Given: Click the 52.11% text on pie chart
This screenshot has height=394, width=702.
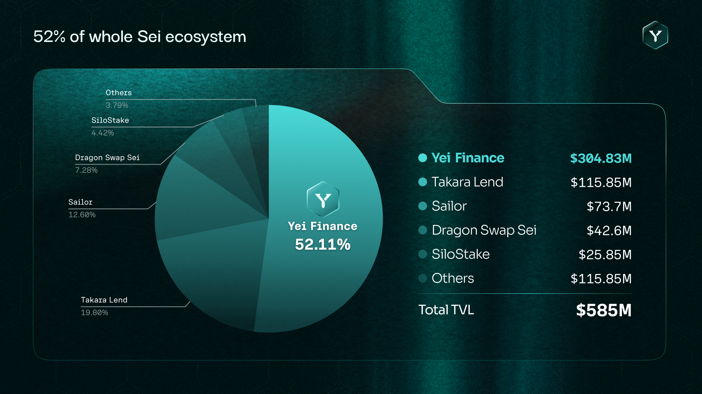Looking at the screenshot, I should 323,244.
